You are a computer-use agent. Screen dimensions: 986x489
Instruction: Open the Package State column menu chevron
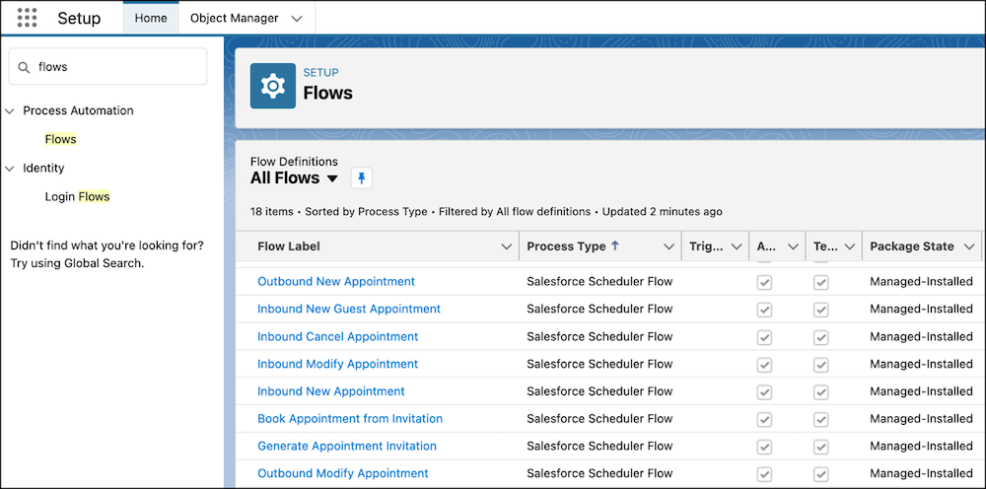pos(969,247)
